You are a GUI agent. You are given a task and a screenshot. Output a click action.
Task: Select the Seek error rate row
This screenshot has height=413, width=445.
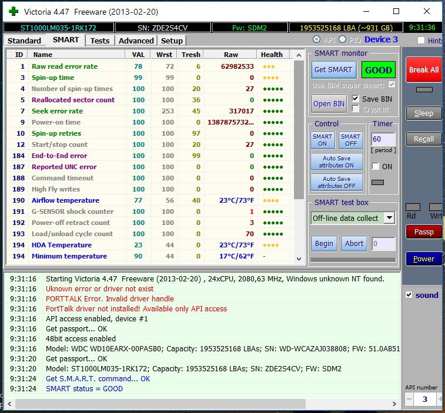click(150, 111)
